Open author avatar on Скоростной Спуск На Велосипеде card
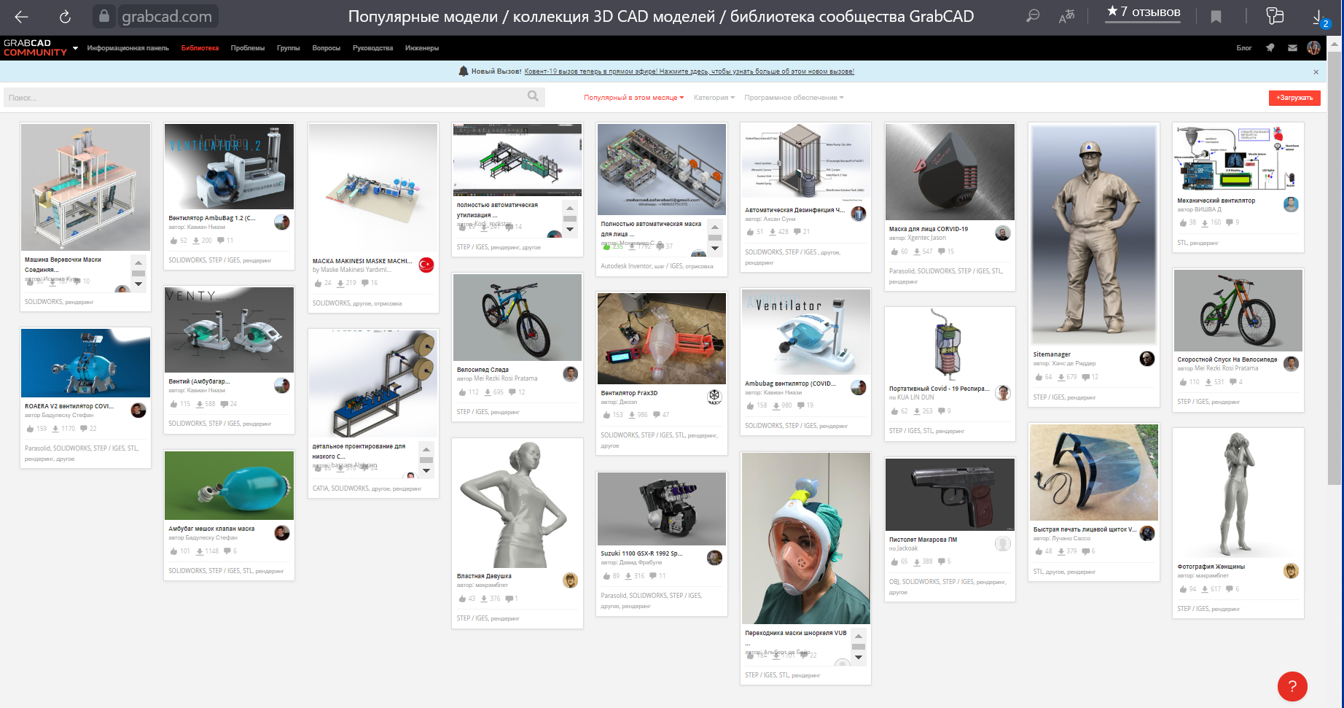Image resolution: width=1344 pixels, height=708 pixels. 1291,364
